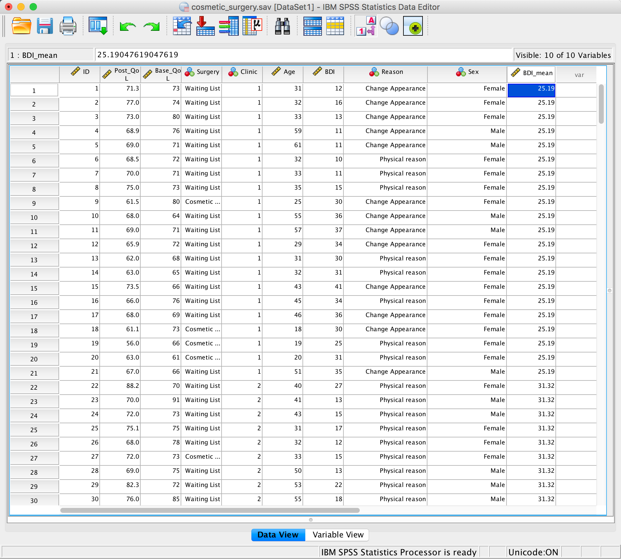This screenshot has height=559, width=621.
Task: Click the BDI_mean column header
Action: [531, 73]
